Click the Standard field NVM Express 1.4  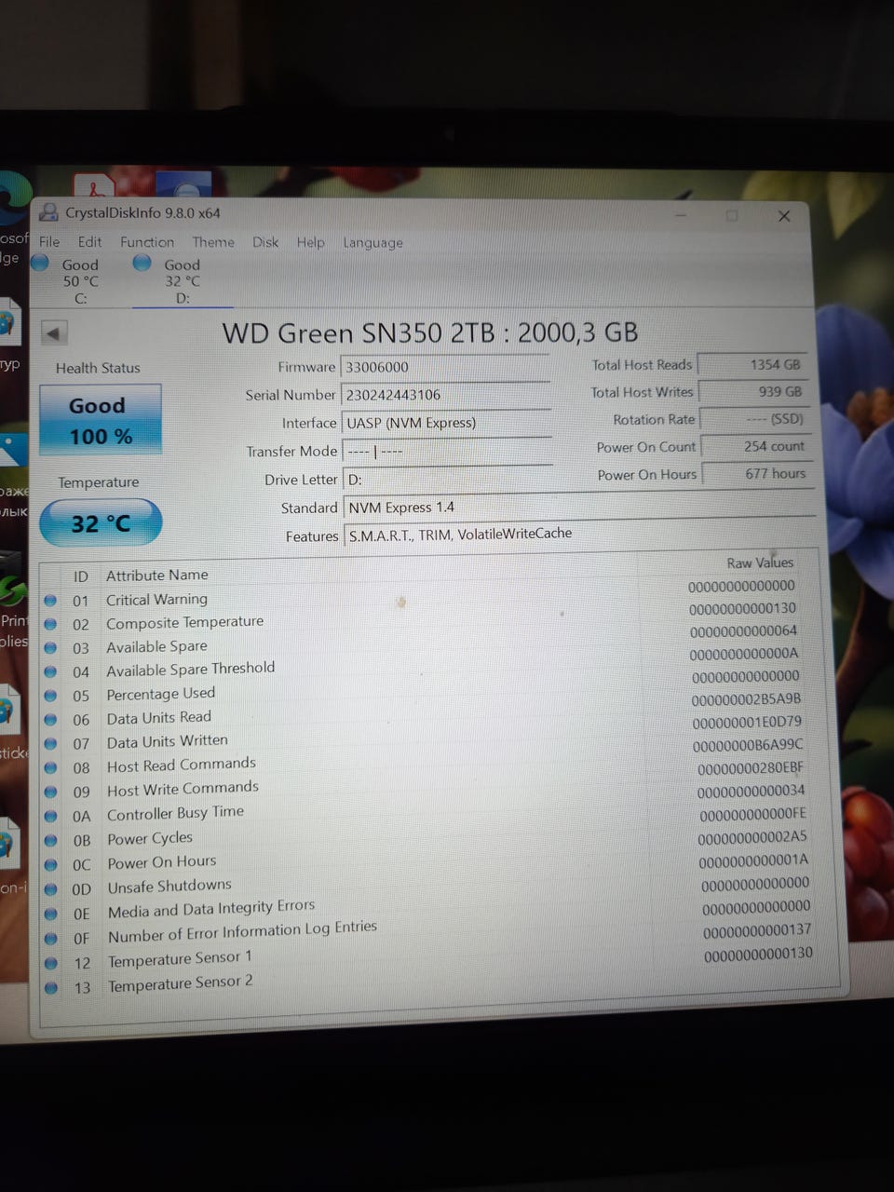click(578, 507)
